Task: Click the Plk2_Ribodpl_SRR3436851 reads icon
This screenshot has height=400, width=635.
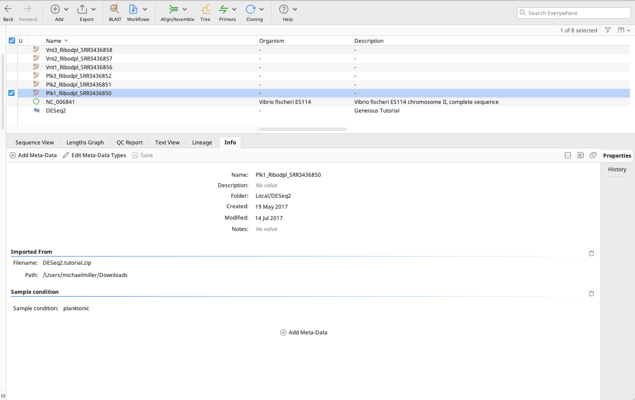Action: point(36,84)
